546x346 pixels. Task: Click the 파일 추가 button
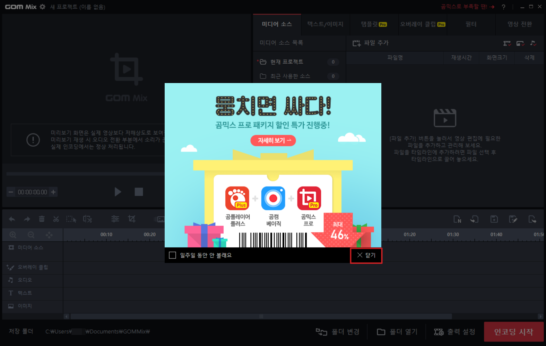point(371,43)
